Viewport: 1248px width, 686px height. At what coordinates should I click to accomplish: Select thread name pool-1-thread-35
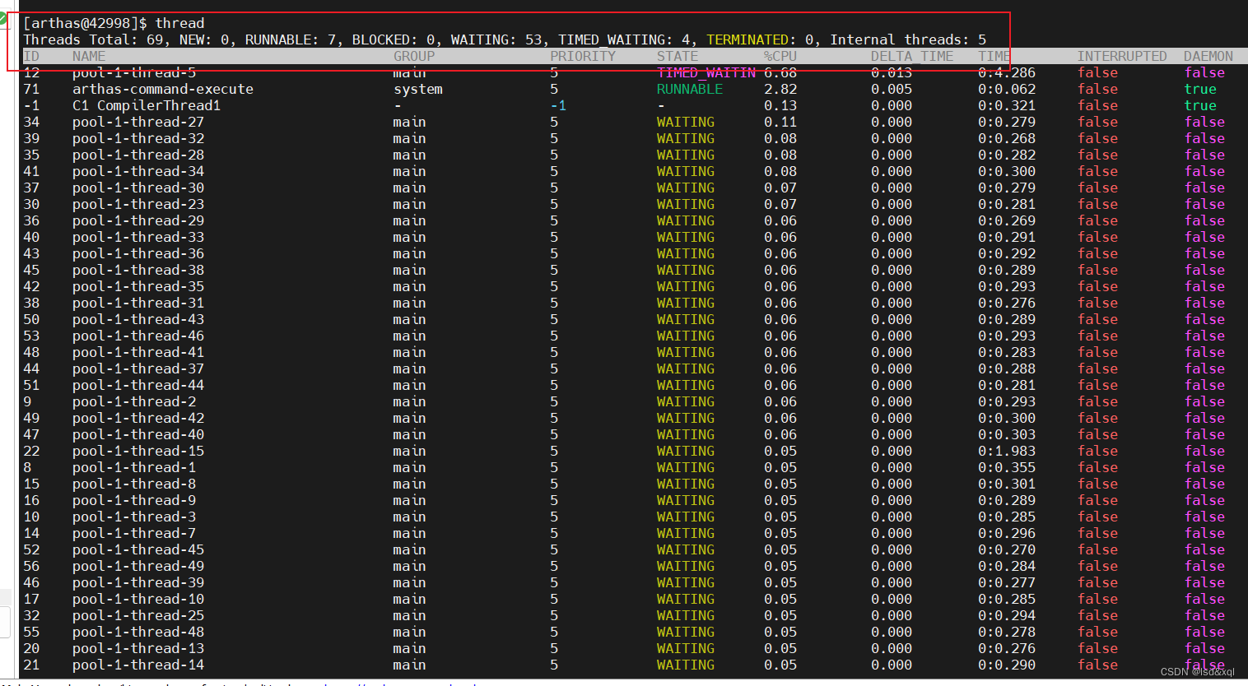(138, 286)
